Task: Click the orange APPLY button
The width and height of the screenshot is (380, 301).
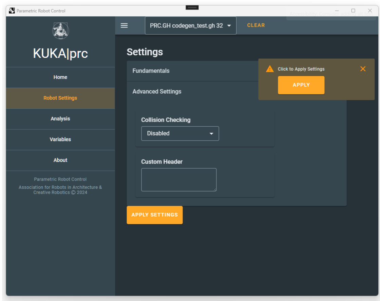Action: [301, 85]
